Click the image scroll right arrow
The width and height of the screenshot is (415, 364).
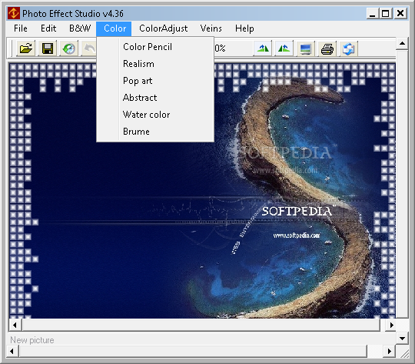(391, 325)
